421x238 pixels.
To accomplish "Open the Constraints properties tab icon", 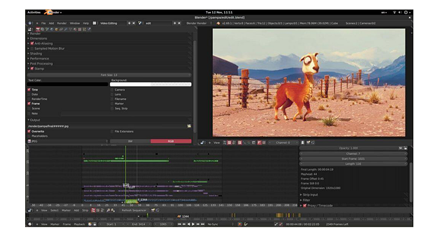I will point(61,29).
